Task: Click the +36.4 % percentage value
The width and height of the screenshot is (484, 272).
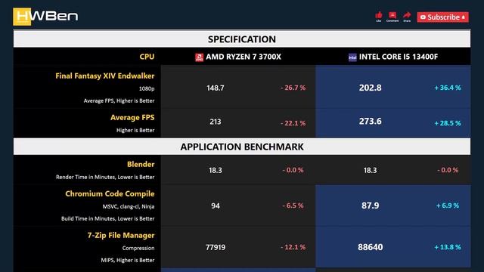Action: click(448, 88)
